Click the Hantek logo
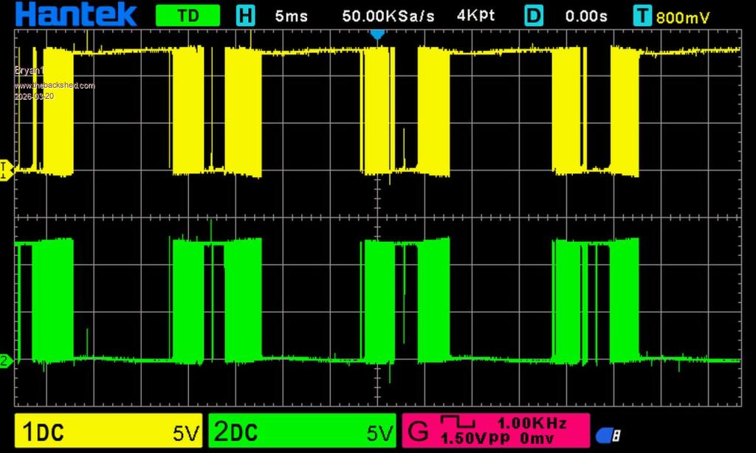The image size is (756, 453). [76, 15]
